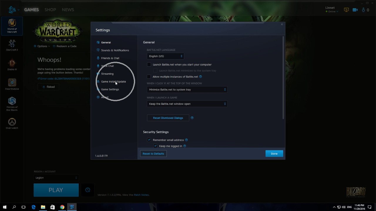
Task: Switch to the SHOP tab
Action: [50, 10]
